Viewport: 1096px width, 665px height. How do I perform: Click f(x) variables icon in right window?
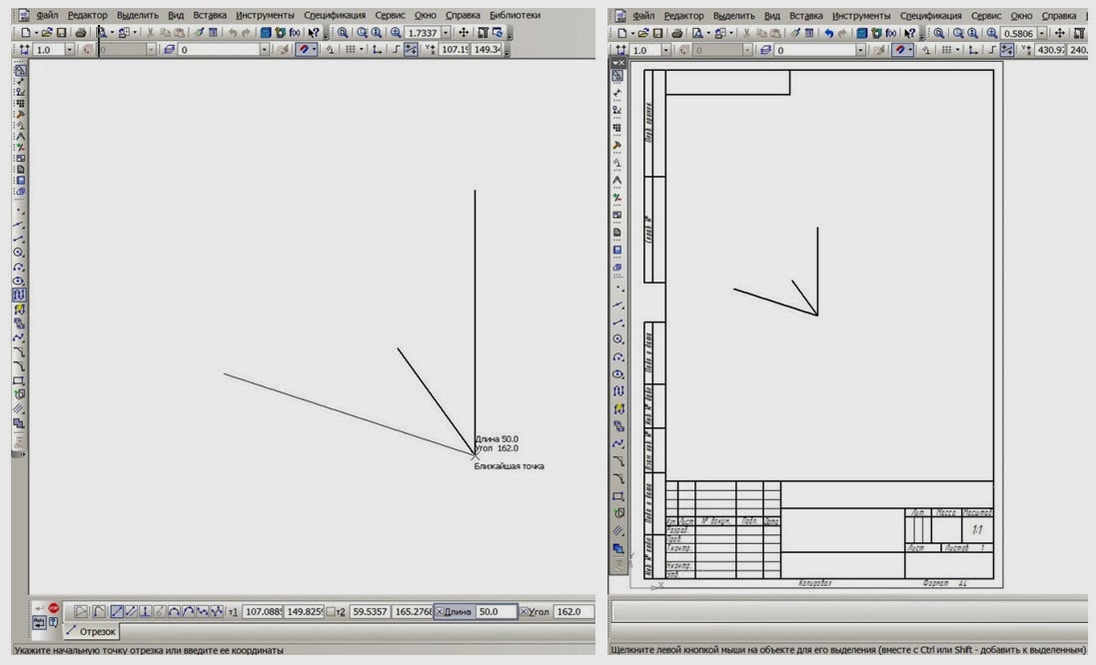point(891,33)
